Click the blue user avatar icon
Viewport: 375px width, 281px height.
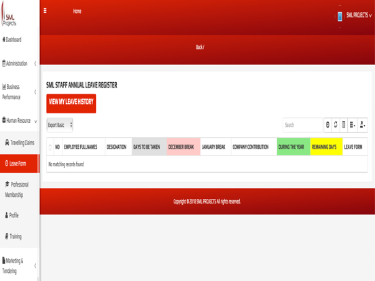coord(340,17)
